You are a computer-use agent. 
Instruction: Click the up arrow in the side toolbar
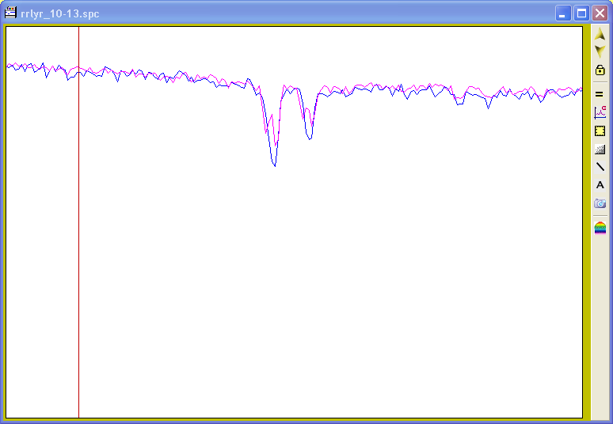point(600,34)
